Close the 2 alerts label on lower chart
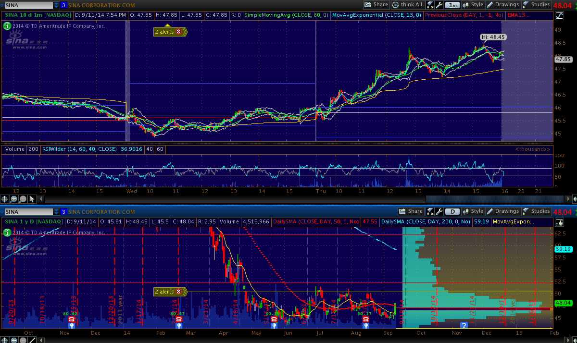The width and height of the screenshot is (577, 343). (179, 292)
